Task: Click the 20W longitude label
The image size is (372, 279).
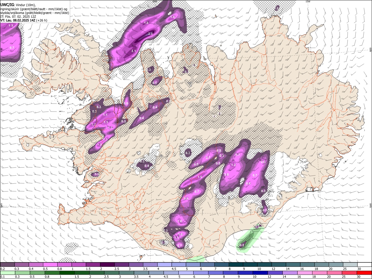Action: coord(154,1)
